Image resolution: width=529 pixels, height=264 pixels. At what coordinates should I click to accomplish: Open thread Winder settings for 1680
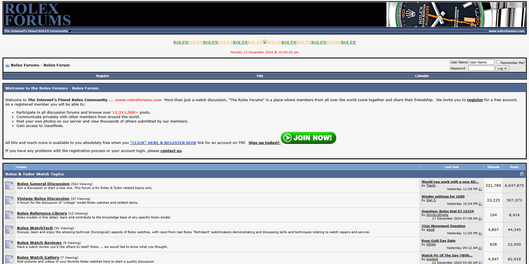coord(443,196)
